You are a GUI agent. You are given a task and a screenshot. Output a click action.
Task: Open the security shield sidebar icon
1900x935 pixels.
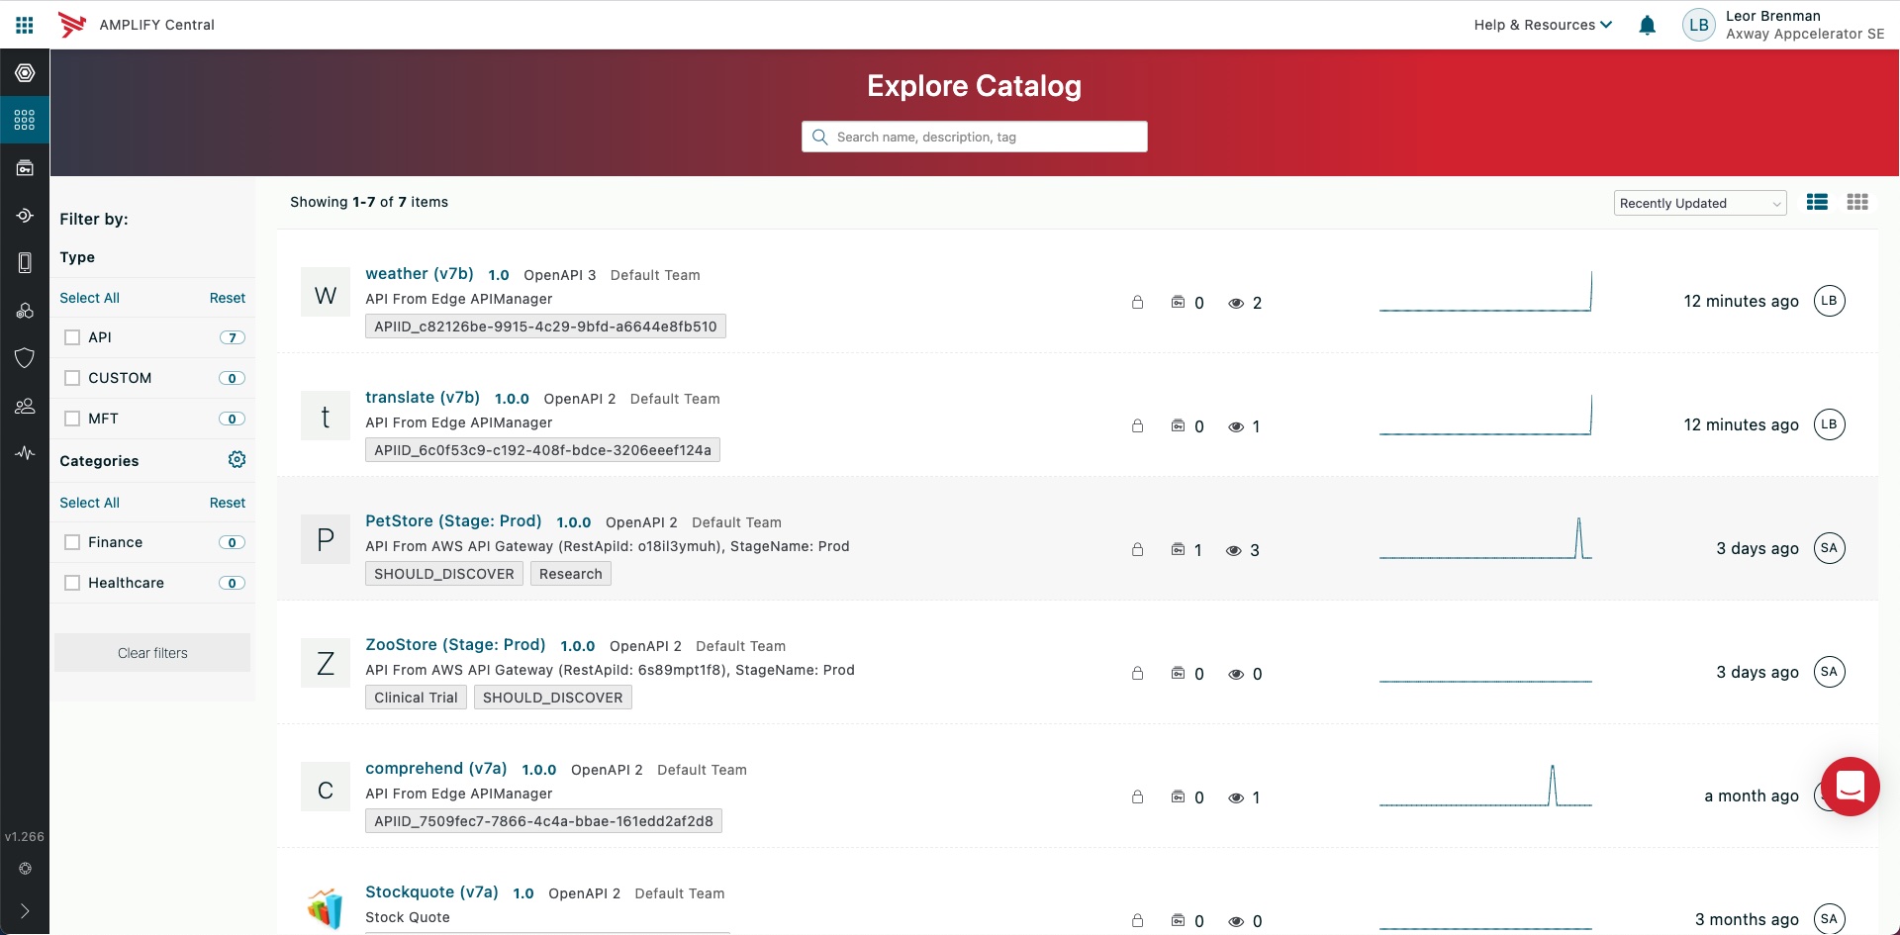[x=25, y=357]
